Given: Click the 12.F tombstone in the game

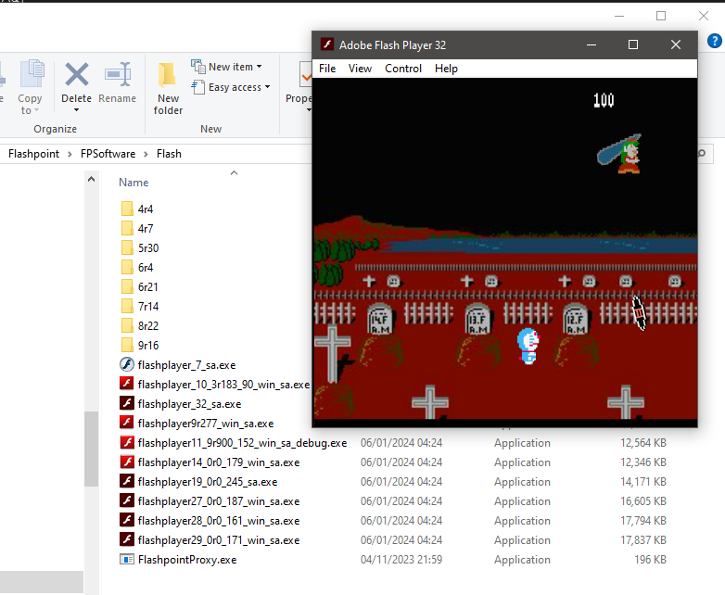Looking at the screenshot, I should (576, 319).
